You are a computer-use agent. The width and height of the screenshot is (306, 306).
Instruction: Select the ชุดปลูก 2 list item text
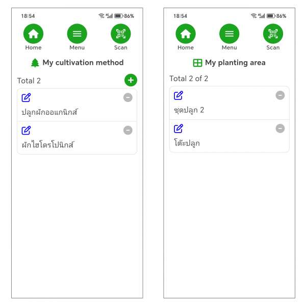click(189, 110)
